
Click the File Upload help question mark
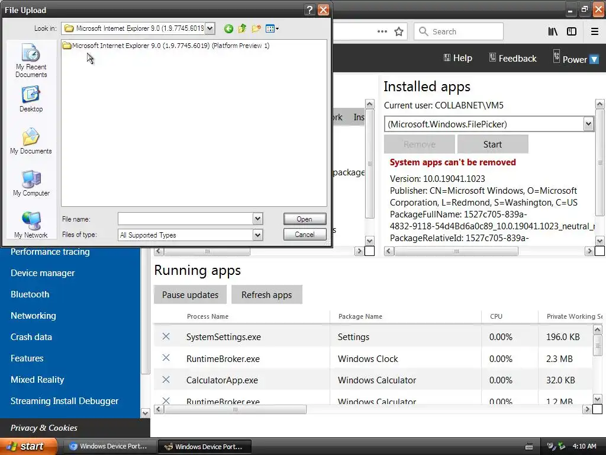click(310, 9)
